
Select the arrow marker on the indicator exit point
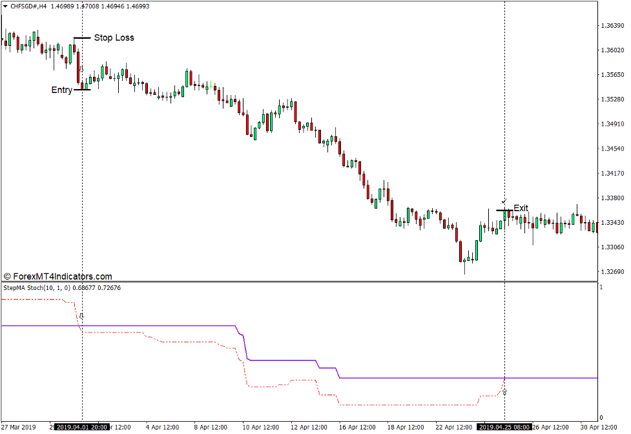pos(504,391)
